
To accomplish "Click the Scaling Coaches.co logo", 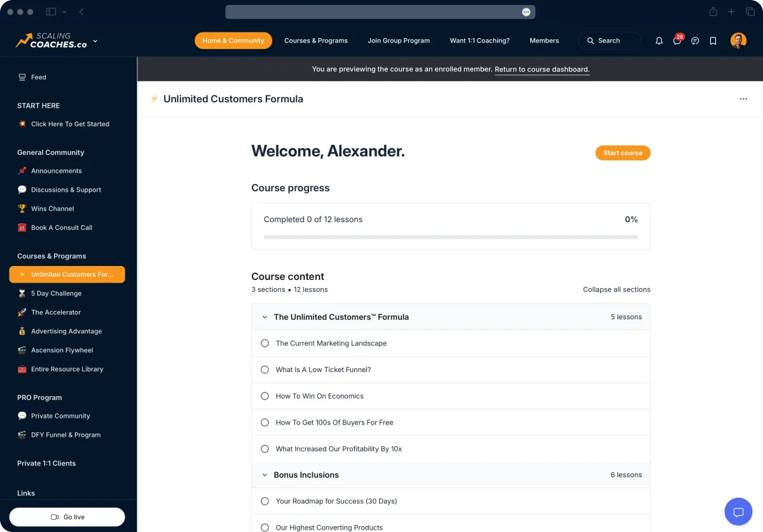I will [52, 41].
